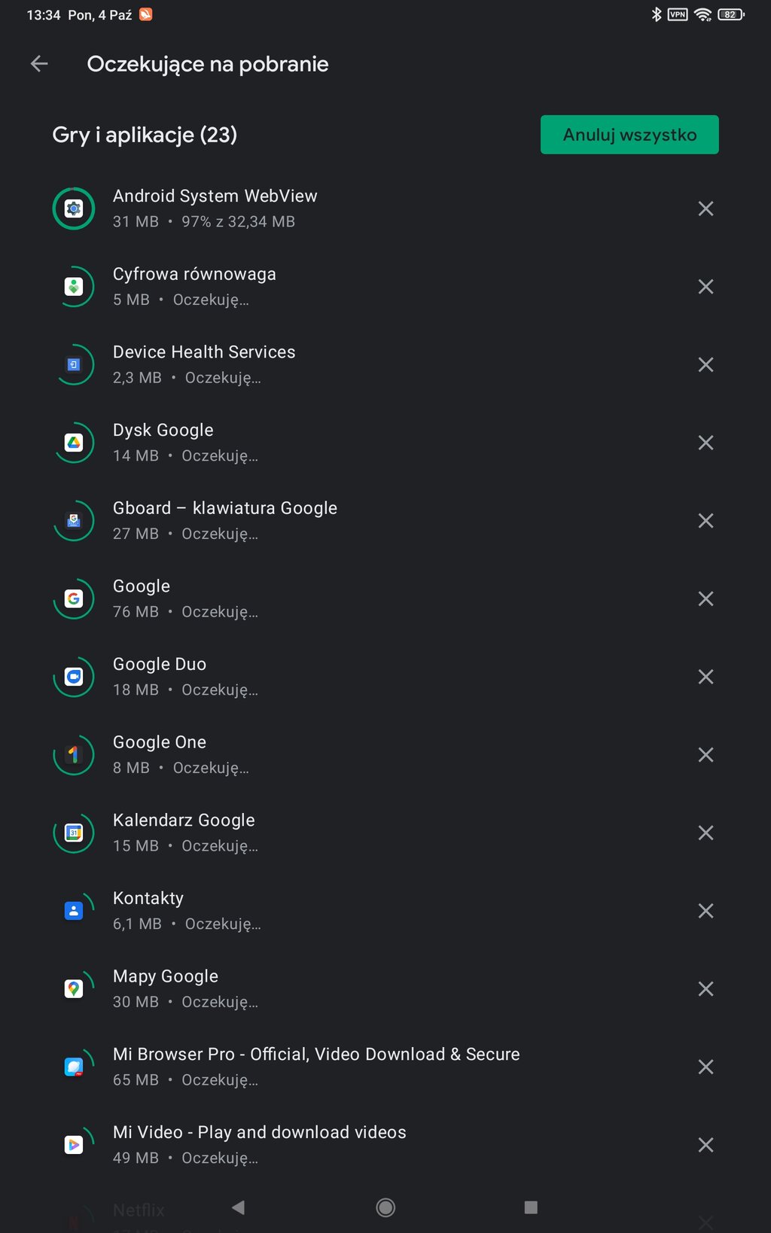Tap the Google Duo app icon

[74, 677]
